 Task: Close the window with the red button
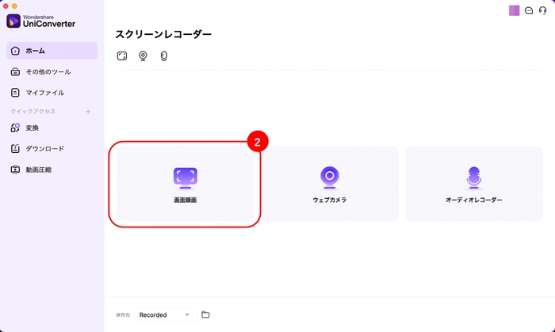pyautogui.click(x=6, y=6)
